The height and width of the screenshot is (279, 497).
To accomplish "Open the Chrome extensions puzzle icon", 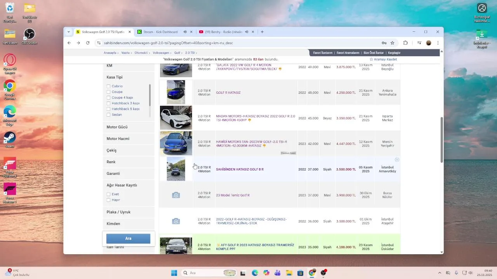I will [x=406, y=43].
